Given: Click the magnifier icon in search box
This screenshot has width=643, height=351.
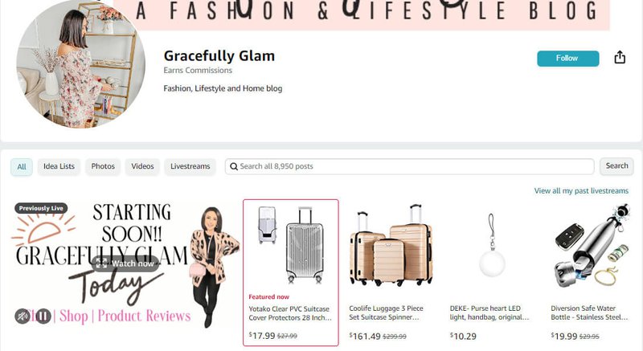Looking at the screenshot, I should [x=234, y=166].
